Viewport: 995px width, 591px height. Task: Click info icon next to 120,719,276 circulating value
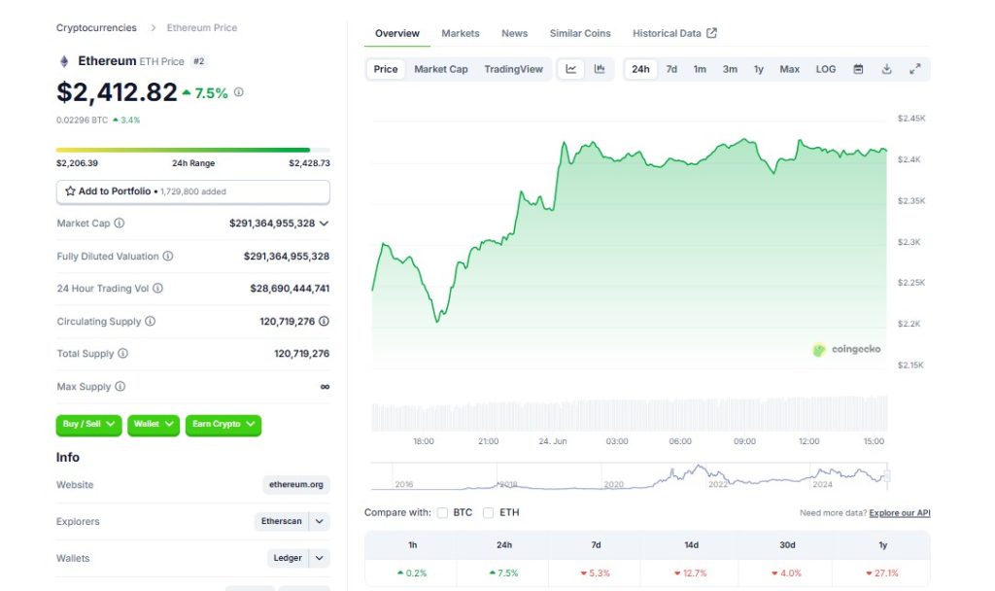pos(325,321)
